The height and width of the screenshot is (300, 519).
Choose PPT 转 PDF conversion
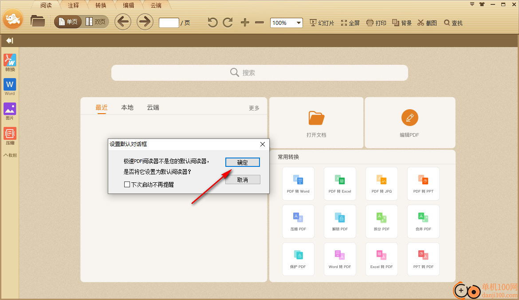pyautogui.click(x=423, y=259)
